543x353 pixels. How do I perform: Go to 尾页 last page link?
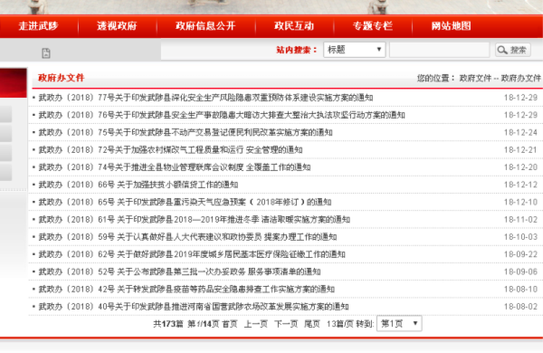coord(312,324)
